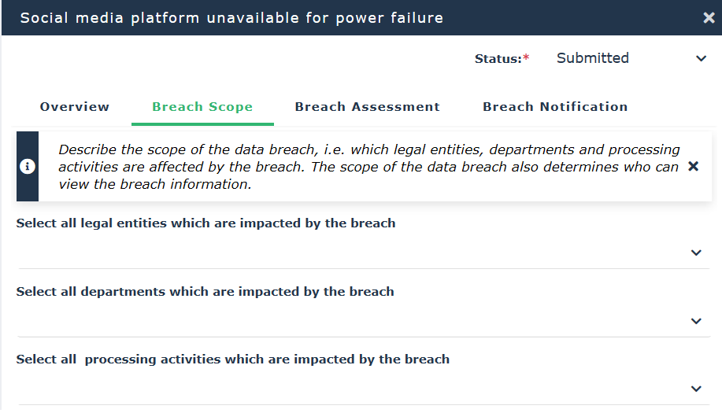
Task: Go to the Breach Notification tab
Action: [x=555, y=107]
